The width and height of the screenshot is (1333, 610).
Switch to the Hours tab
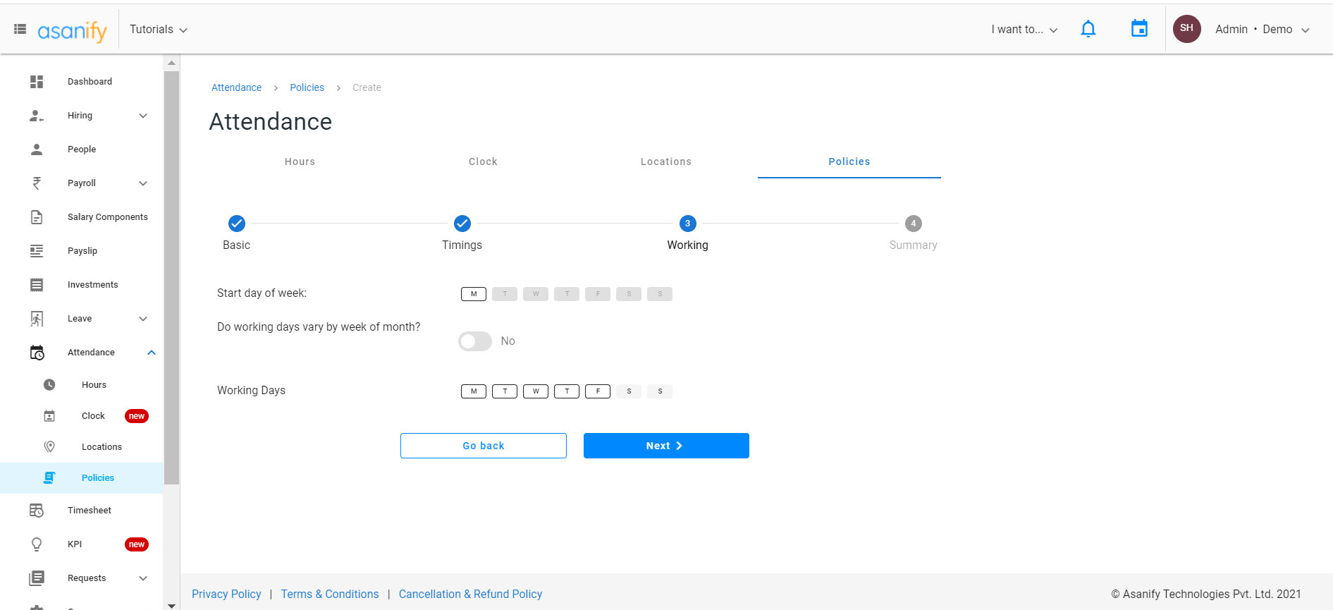(x=300, y=161)
